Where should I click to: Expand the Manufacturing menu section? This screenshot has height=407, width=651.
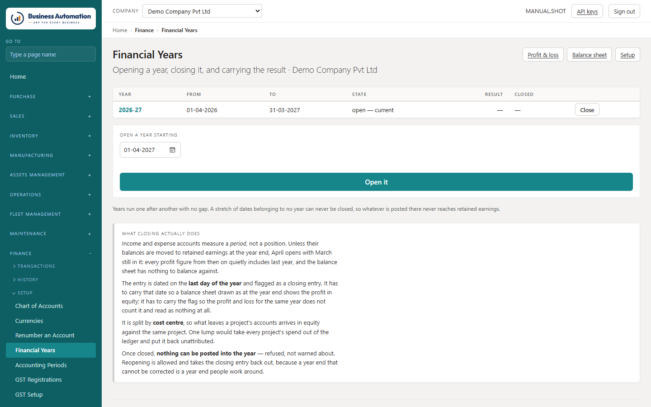tap(51, 156)
